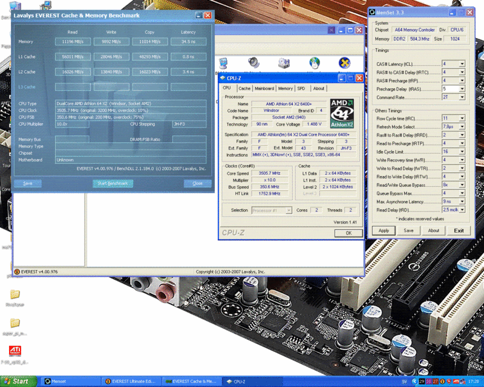Click the MemSet title bar icon
Screen dimensions: 484x387
[372, 12]
